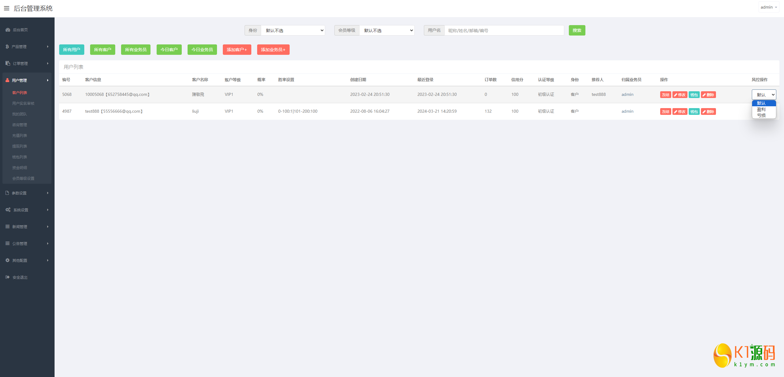Viewport: 784px width, 377px height.
Task: Click the gears icon beside 系统设置
Action: [8, 210]
